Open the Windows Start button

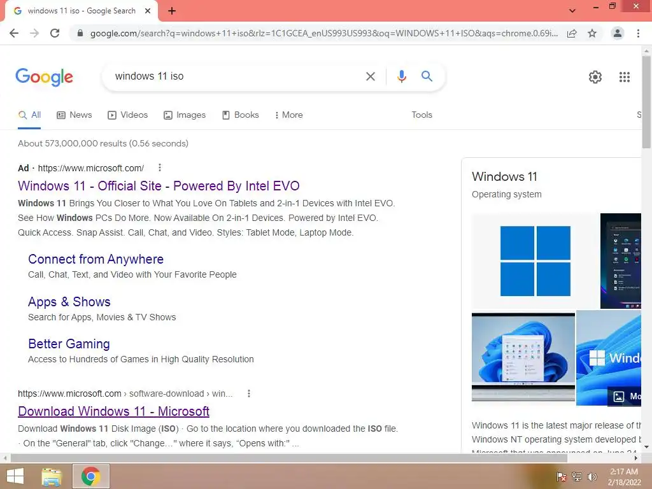tap(15, 476)
